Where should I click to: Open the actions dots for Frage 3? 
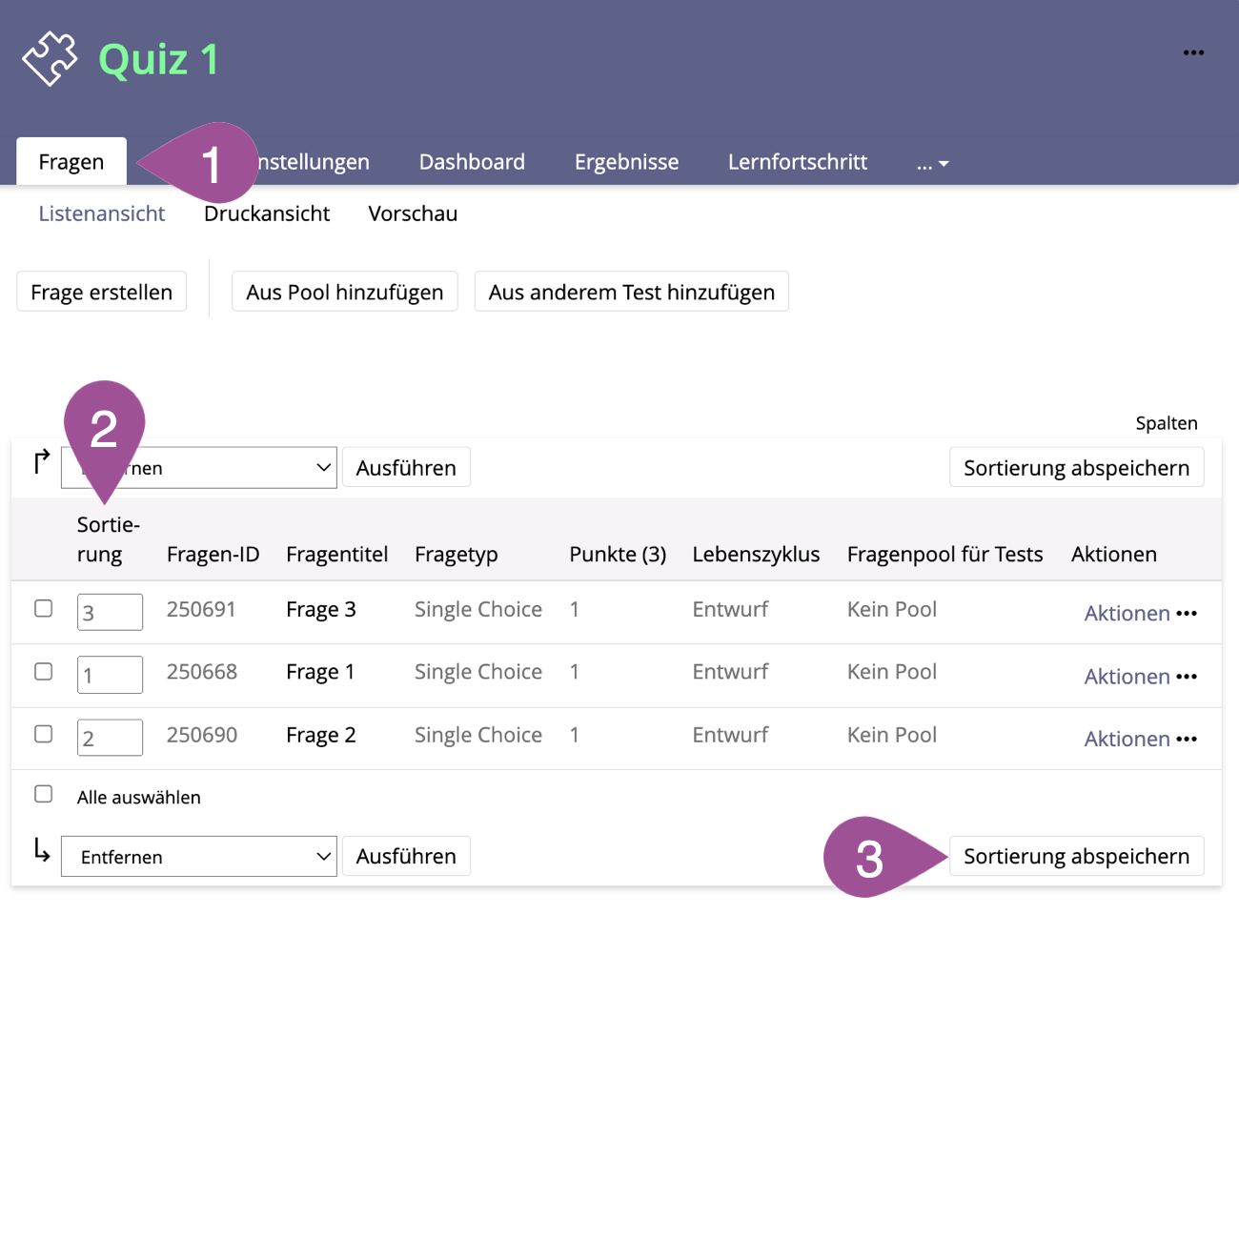[1187, 614]
